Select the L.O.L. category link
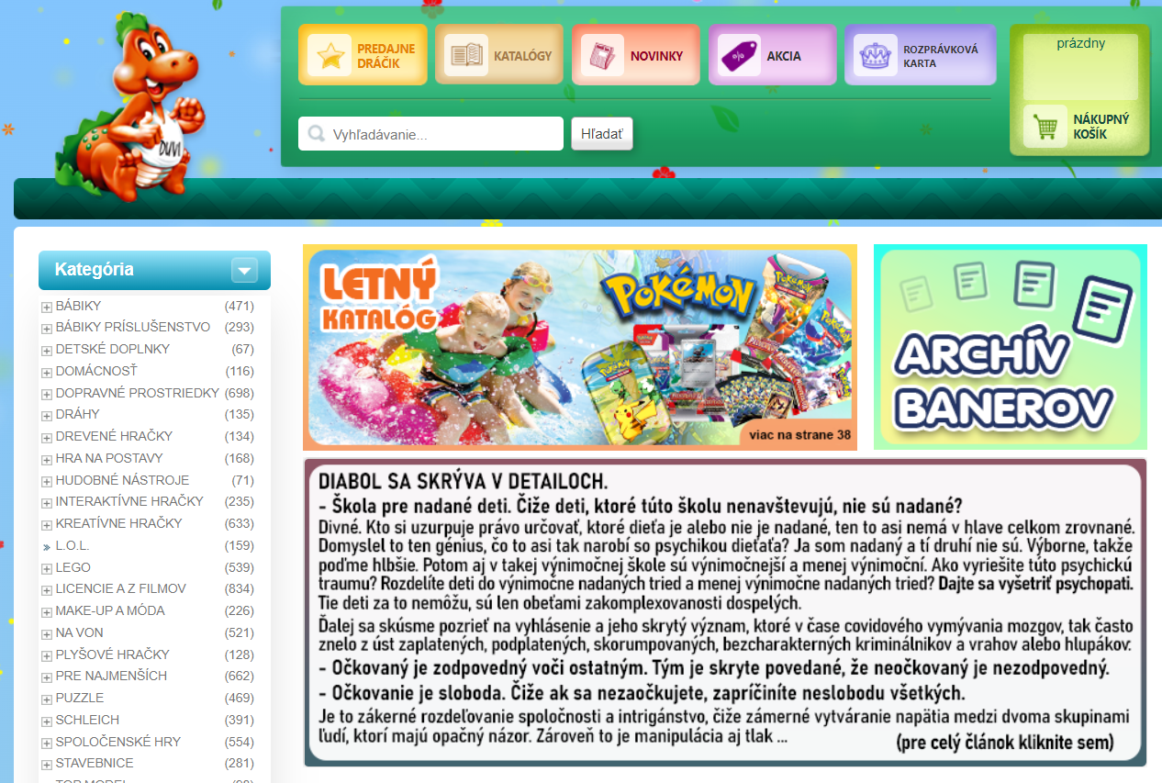 [73, 545]
